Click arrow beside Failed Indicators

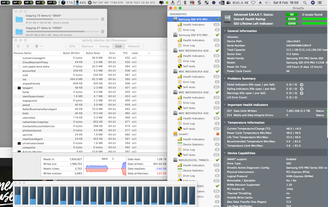(x=302, y=85)
